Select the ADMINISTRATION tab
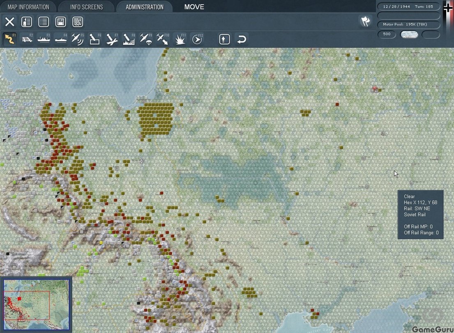 pos(145,7)
